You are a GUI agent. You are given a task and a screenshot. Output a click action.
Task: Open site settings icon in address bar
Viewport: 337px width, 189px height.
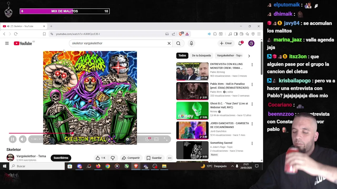pos(52,34)
